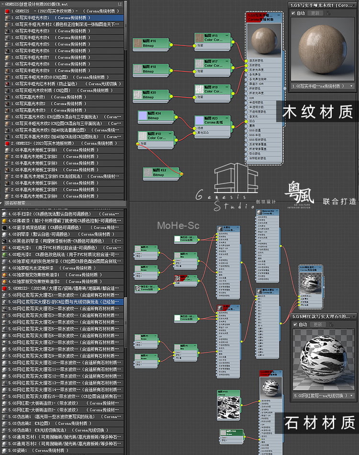
Task: Click output socket of 贴图 #16 Bitmap node
Action: 171,45
